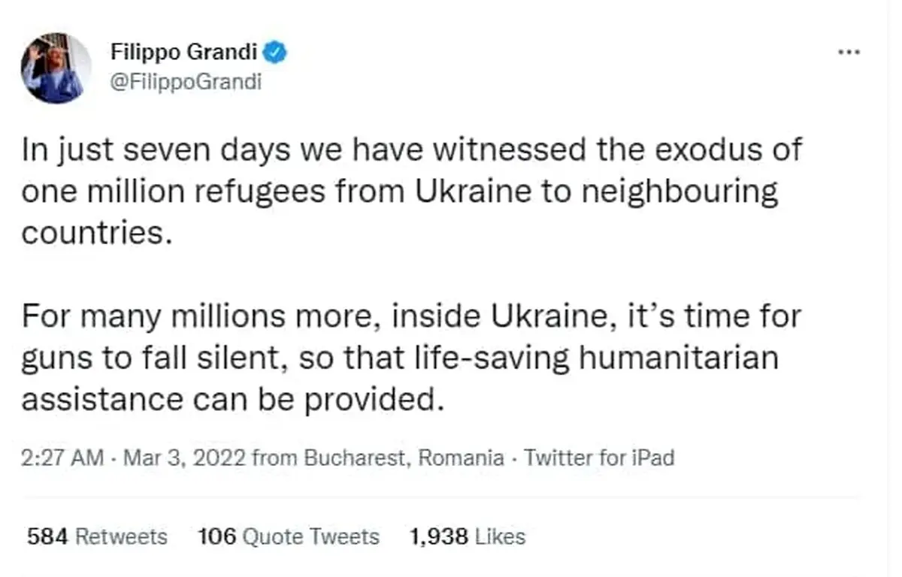The height and width of the screenshot is (577, 902).
Task: Click the word "countries." in the tweet
Action: pos(92,232)
